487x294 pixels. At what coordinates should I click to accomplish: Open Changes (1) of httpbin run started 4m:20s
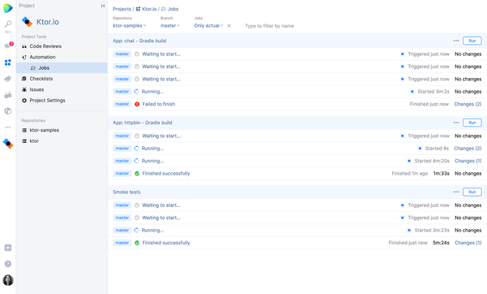point(468,161)
